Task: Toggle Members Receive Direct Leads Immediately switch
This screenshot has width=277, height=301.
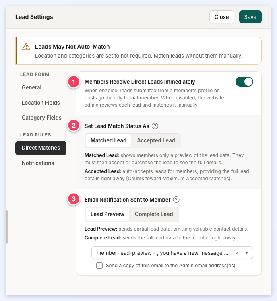Action: click(x=244, y=82)
